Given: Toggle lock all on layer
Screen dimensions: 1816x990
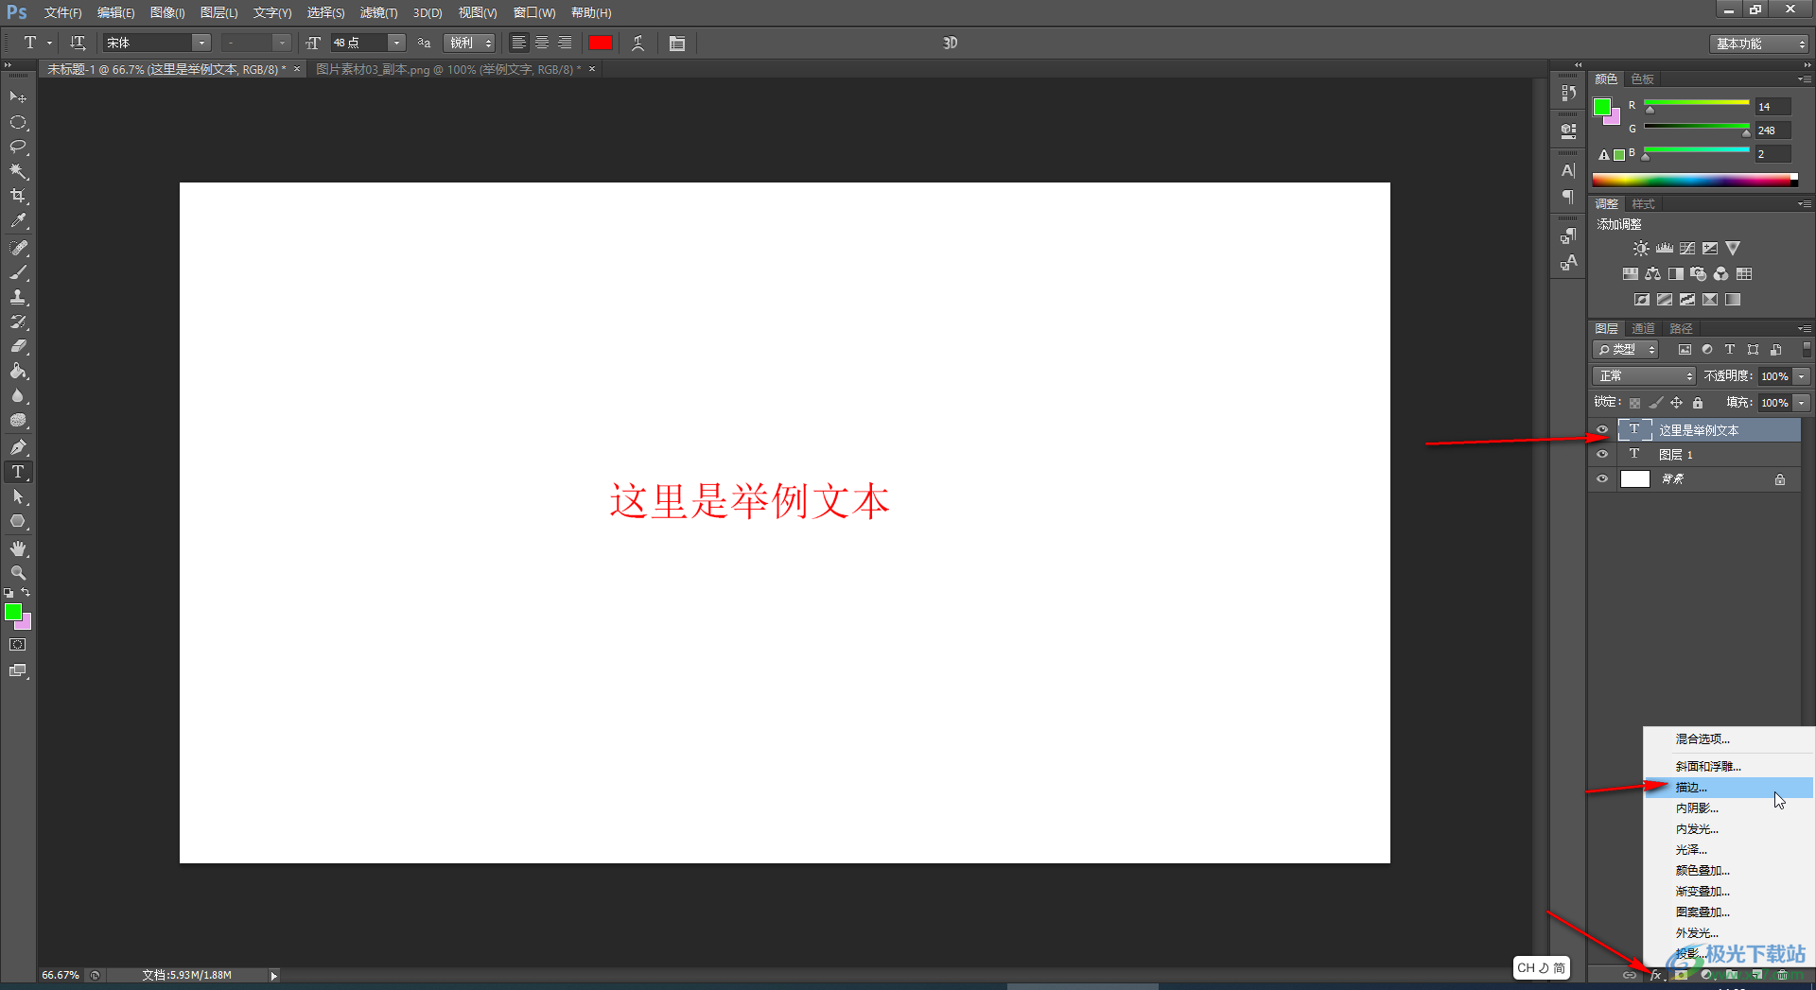Looking at the screenshot, I should point(1698,403).
